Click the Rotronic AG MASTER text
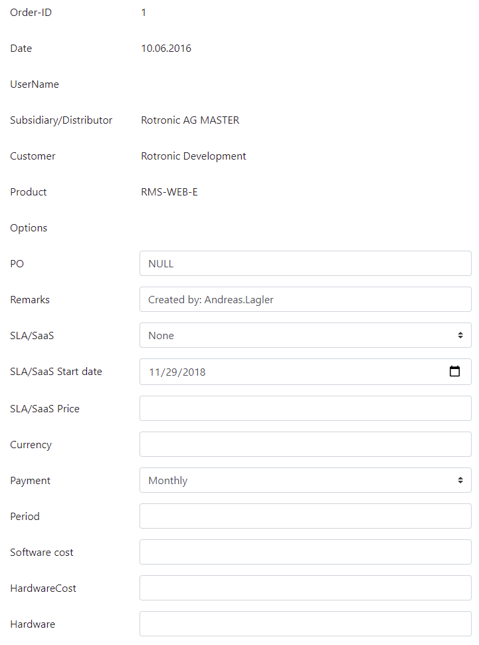Viewport: 479px width, 645px height. 190,120
